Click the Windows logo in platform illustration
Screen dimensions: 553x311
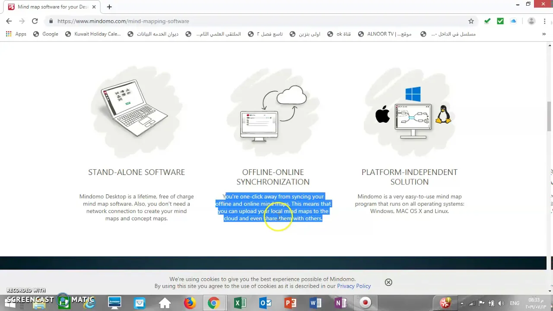click(413, 95)
